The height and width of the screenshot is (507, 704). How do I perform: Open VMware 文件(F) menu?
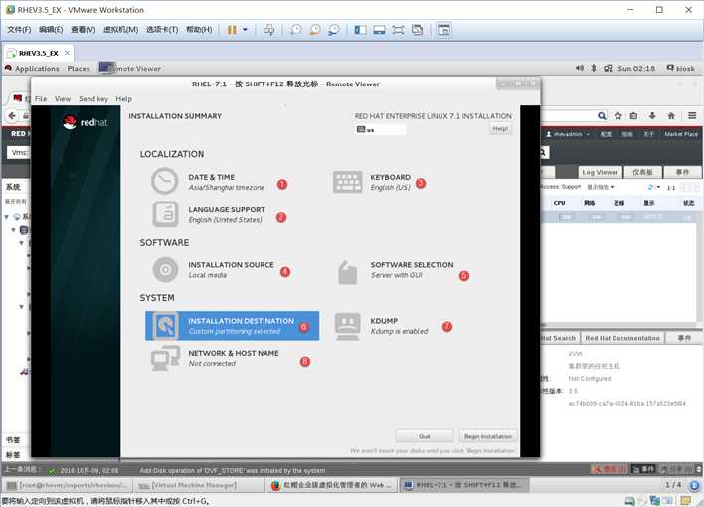click(19, 30)
